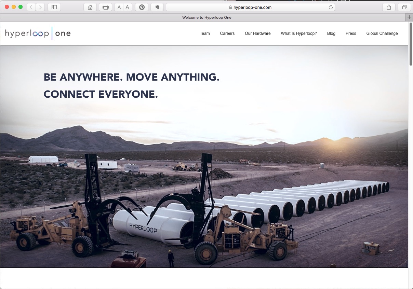Screen dimensions: 413x289
Task: Click the hero headline 'BE ANYWHERE. MOVE ANYTHING.'
Action: (x=132, y=77)
